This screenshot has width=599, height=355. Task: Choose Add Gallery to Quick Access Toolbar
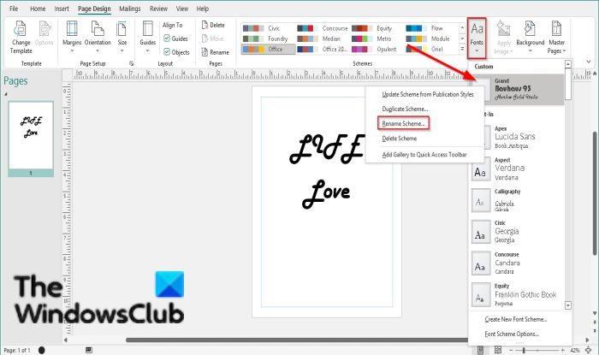(424, 155)
